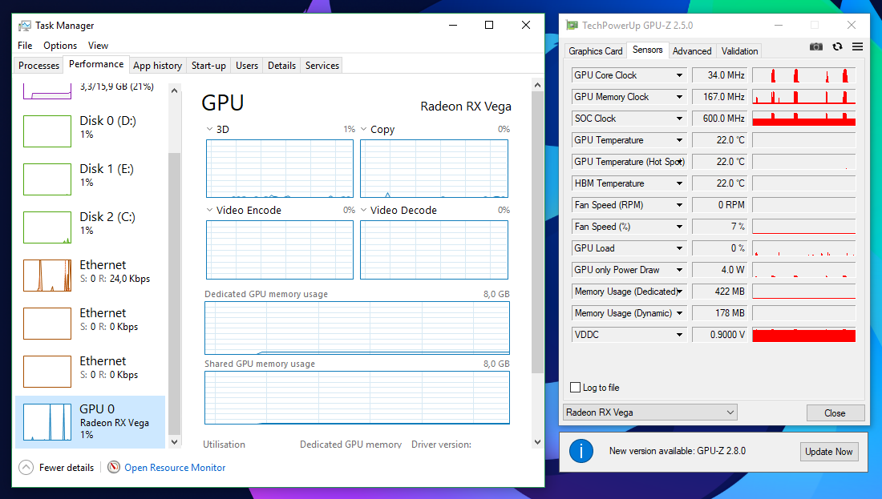Open the GPU-Z hamburger menu

click(x=857, y=46)
